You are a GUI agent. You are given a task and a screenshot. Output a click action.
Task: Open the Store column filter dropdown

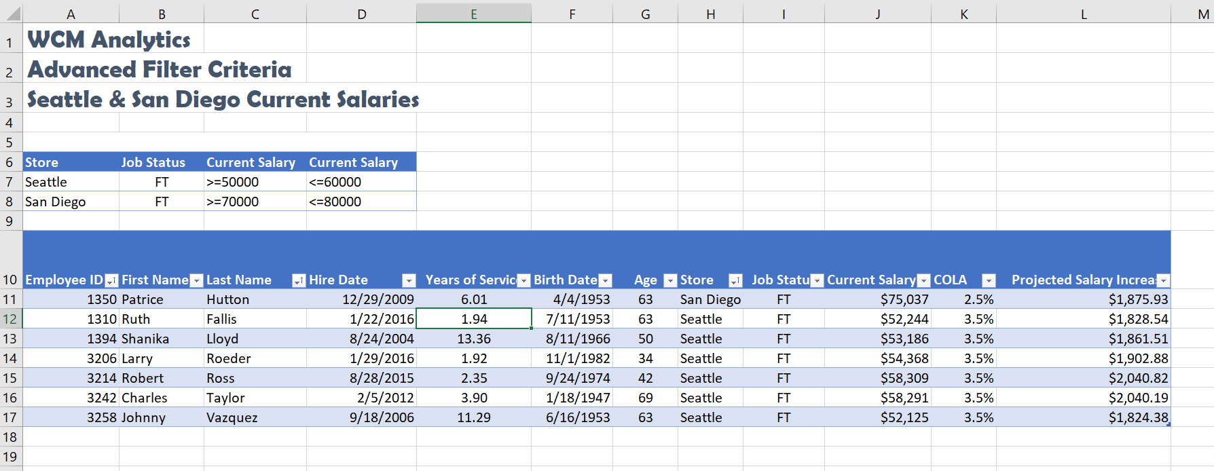[x=735, y=280]
